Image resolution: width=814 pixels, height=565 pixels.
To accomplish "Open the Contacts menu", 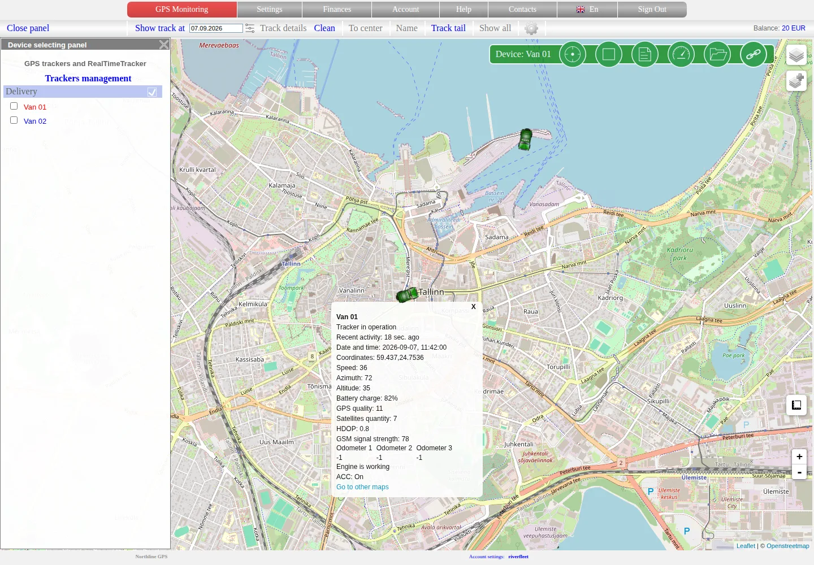I will coord(522,10).
